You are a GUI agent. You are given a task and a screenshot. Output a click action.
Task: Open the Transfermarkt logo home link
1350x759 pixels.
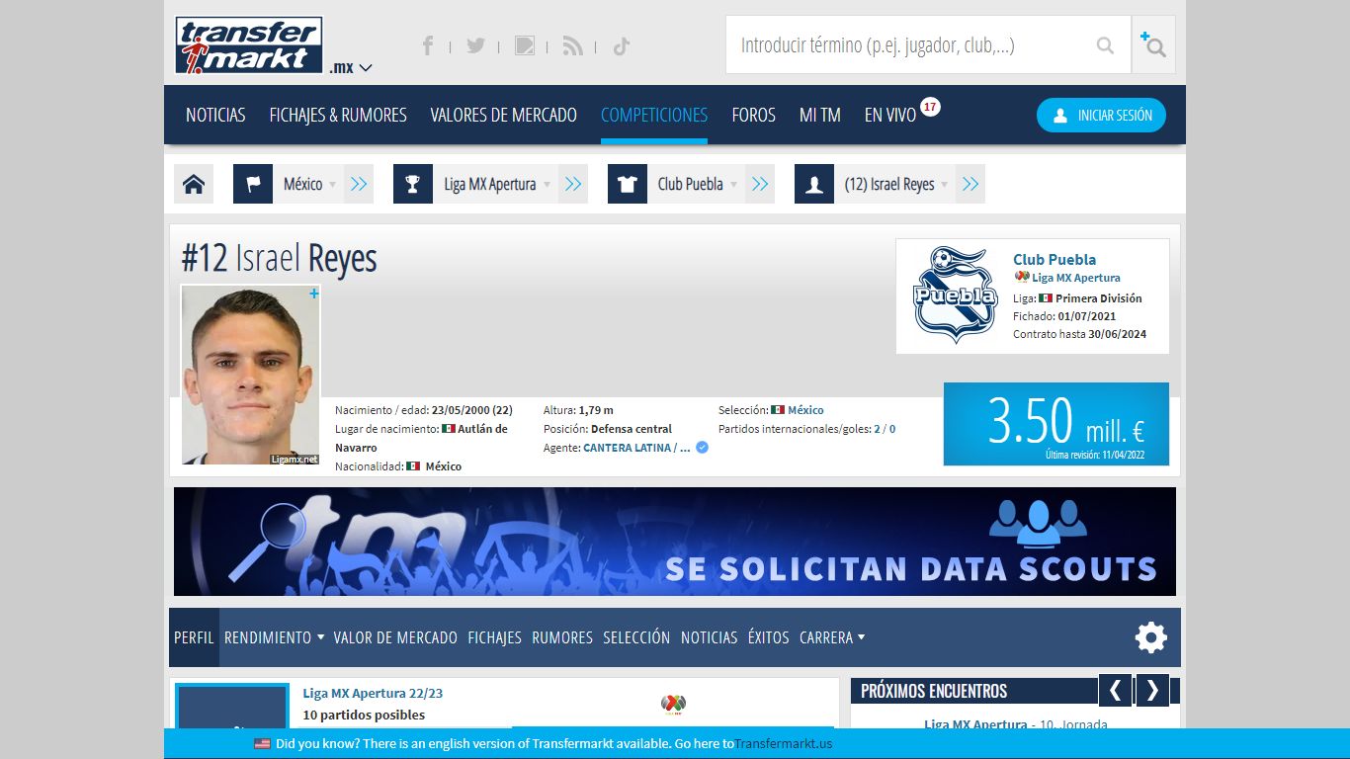click(x=249, y=45)
